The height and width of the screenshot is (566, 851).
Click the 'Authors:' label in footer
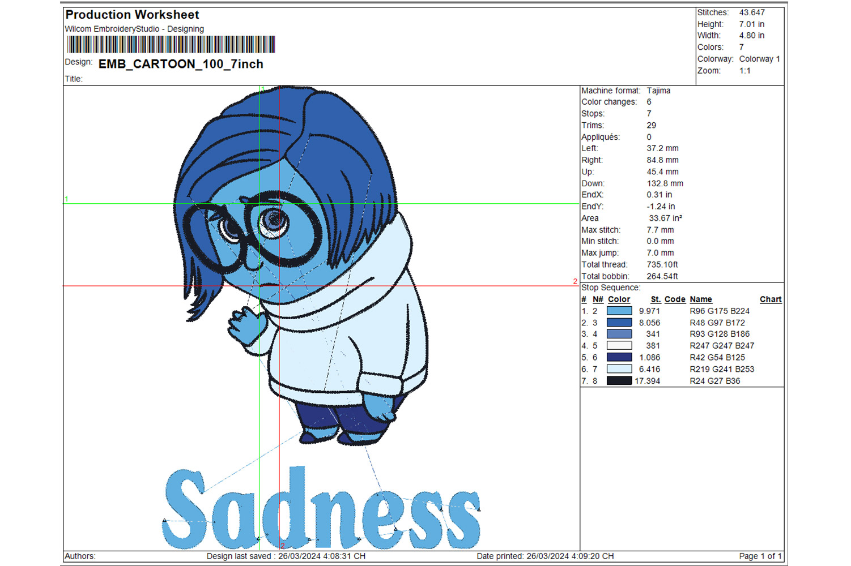coord(80,556)
